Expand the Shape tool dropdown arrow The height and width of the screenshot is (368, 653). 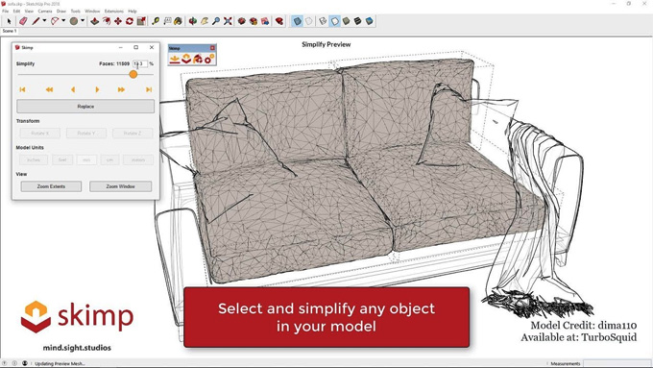pyautogui.click(x=83, y=21)
